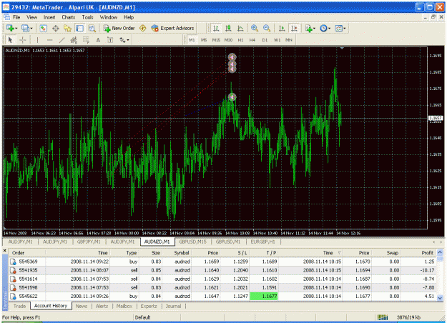Expand the Periods dropdown arrow
Screen dimensions: 447x323
coord(329,29)
